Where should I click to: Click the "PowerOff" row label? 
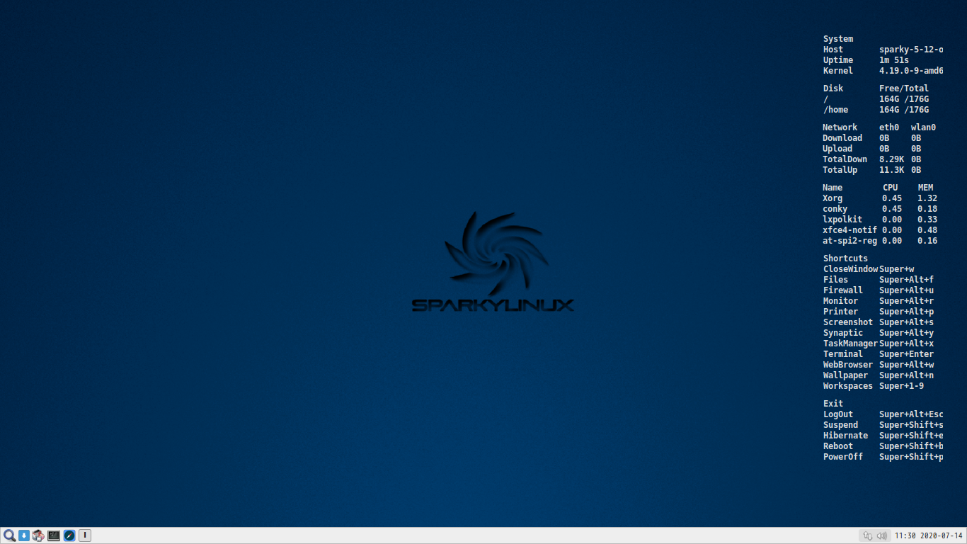(x=843, y=457)
